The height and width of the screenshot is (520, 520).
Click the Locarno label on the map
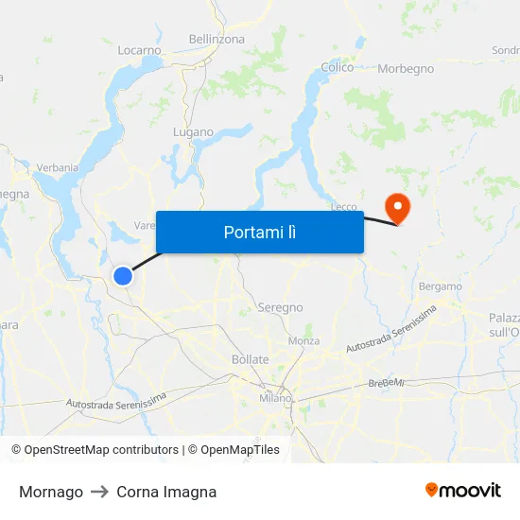pyautogui.click(x=139, y=50)
